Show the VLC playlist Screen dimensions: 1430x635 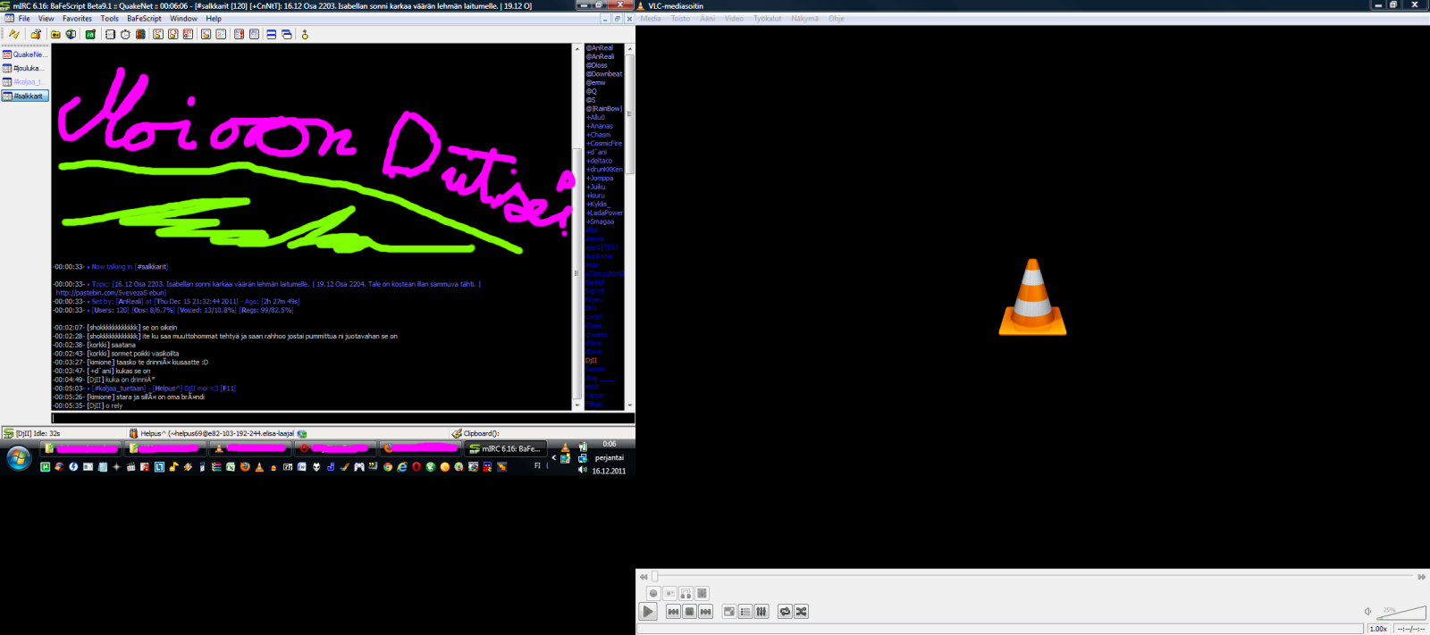pyautogui.click(x=745, y=612)
